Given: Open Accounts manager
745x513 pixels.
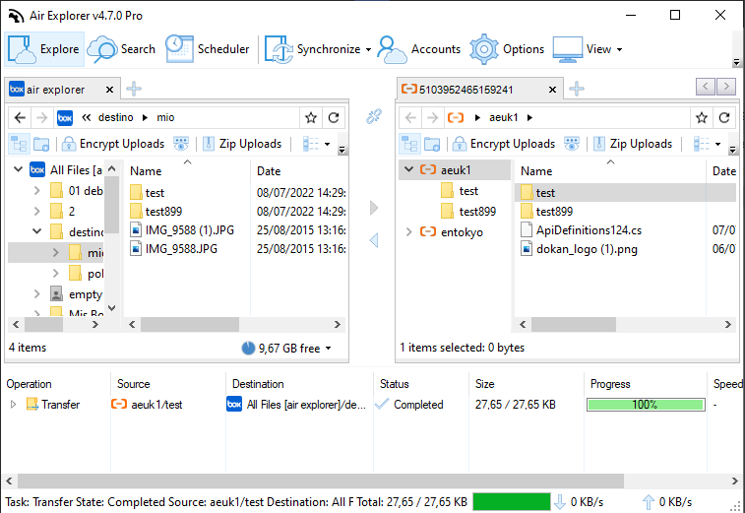Looking at the screenshot, I should coord(419,49).
